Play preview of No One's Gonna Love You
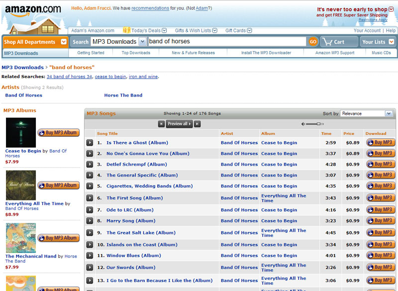This screenshot has width=398, height=291. (x=90, y=154)
